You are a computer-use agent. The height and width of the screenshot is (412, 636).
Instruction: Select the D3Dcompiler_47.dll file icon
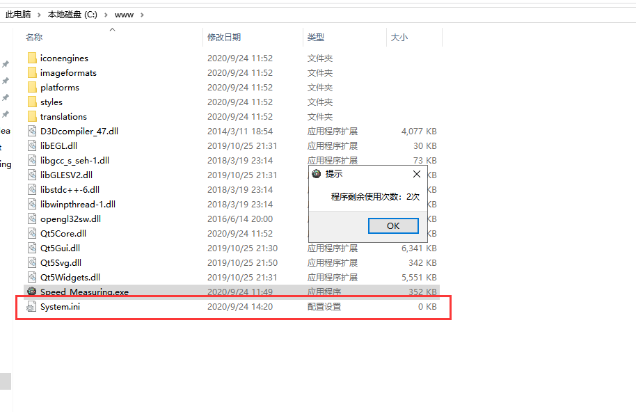32,131
